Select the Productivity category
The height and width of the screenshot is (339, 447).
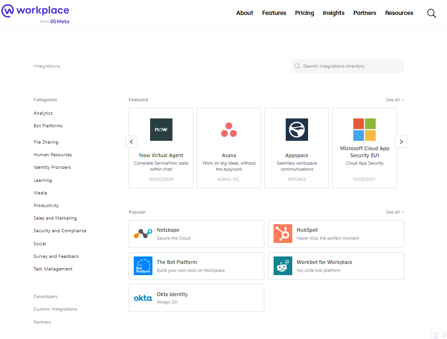(46, 205)
